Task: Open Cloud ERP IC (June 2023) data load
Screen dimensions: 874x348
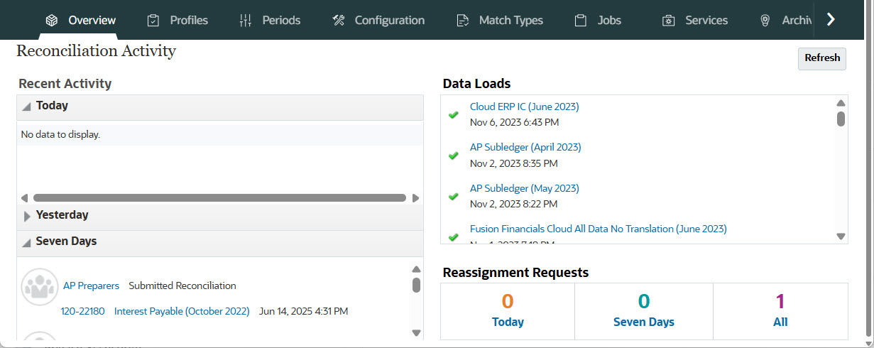Action: 524,107
